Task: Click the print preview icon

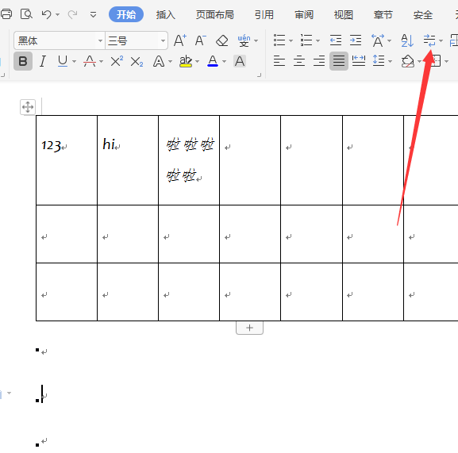Action: (26, 14)
